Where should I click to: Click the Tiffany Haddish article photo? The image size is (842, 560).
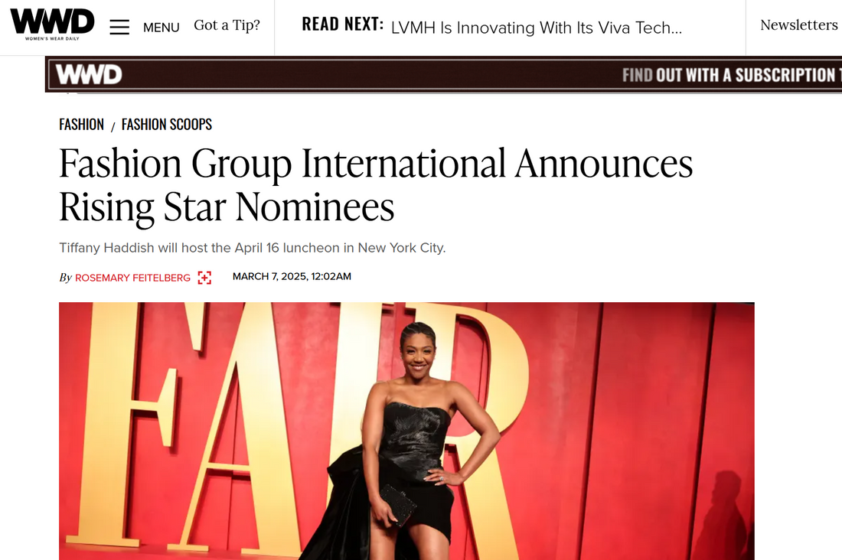[406, 431]
